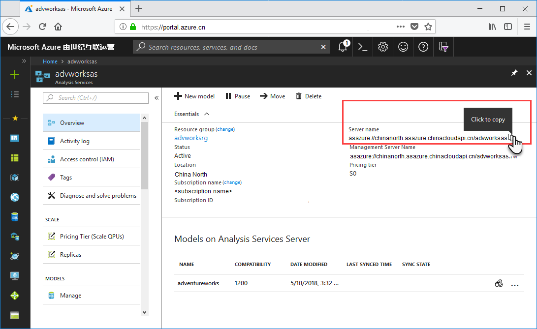This screenshot has width=537, height=329.
Task: Delete the advworksas server
Action: [x=309, y=96]
